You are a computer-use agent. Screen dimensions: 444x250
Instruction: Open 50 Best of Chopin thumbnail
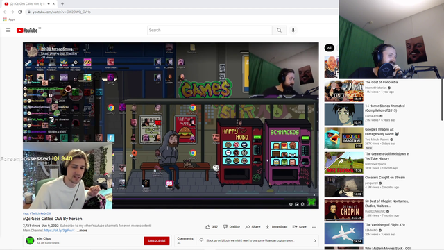pos(344,210)
